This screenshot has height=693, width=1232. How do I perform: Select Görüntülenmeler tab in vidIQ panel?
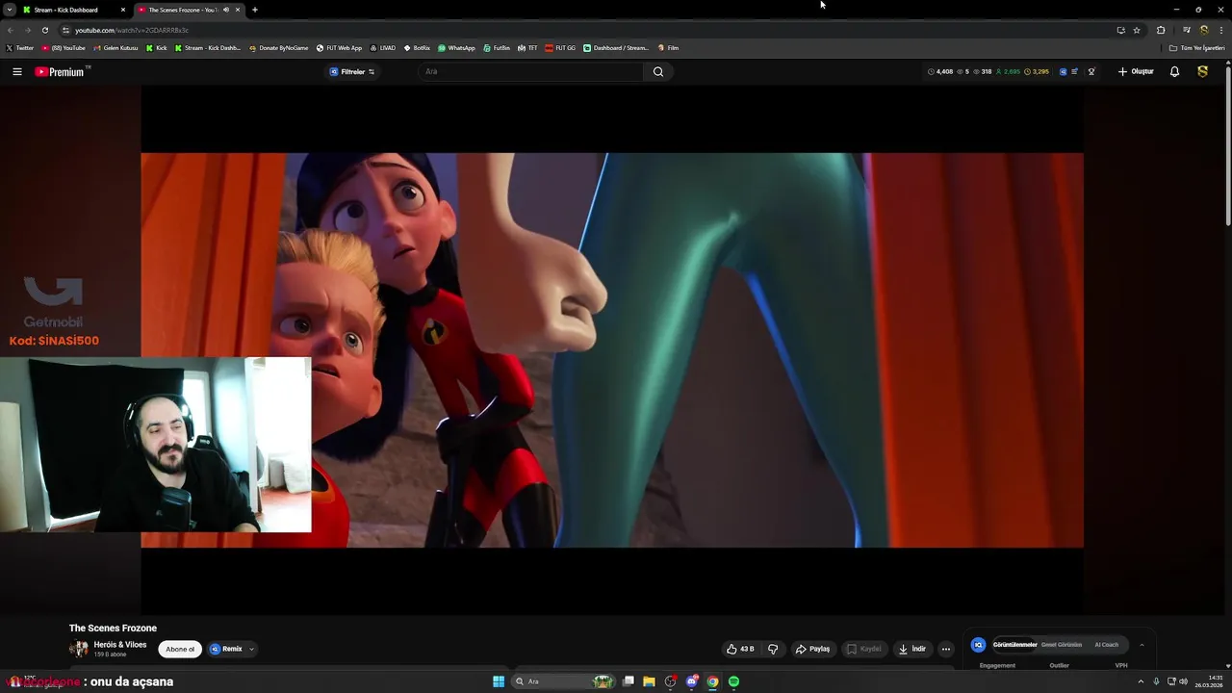[1014, 645]
